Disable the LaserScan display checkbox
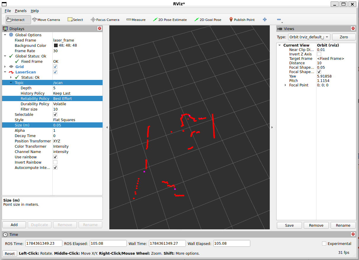This screenshot has width=359, height=260. pos(55,72)
